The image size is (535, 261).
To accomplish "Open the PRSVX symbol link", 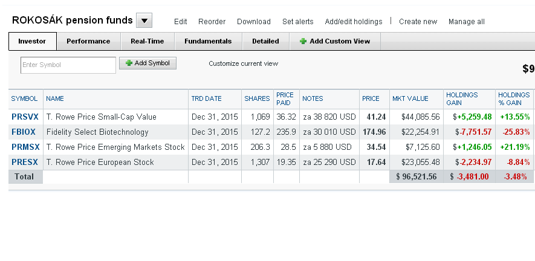I will (x=25, y=117).
